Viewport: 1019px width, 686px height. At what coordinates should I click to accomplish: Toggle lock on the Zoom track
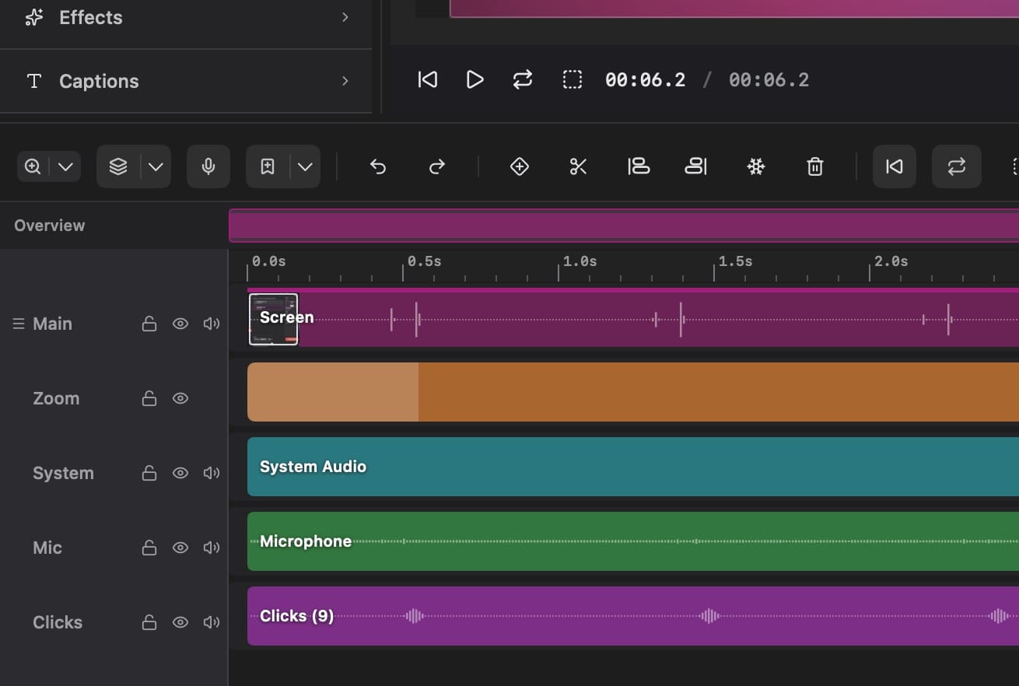click(x=149, y=398)
